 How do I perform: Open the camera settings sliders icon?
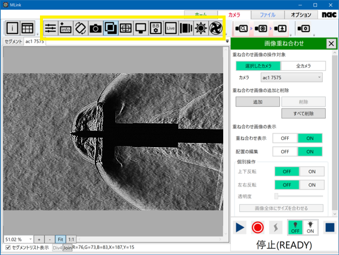pos(50,28)
